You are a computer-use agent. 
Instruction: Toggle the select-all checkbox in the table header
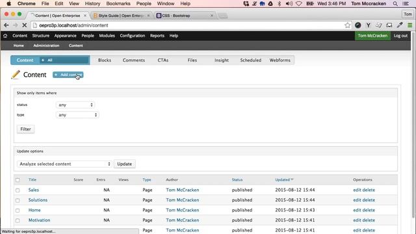pyautogui.click(x=18, y=180)
